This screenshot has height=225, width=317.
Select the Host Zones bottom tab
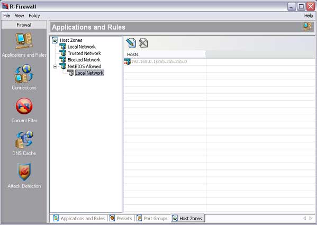click(187, 218)
